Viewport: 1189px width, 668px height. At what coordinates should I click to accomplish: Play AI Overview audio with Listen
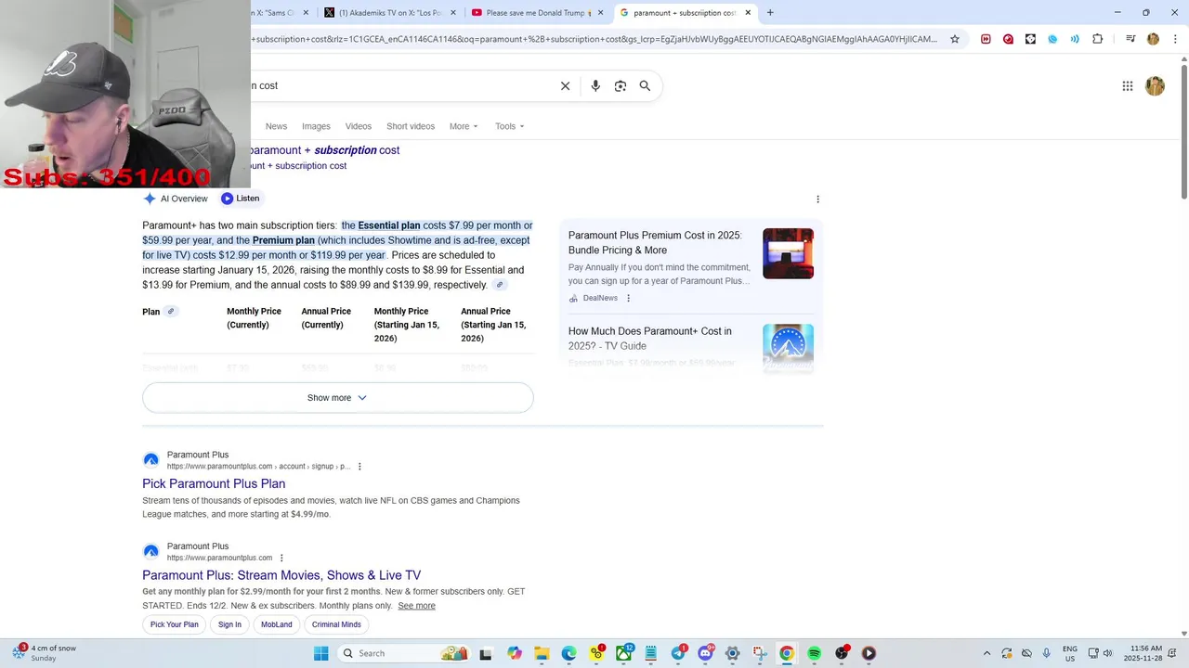pyautogui.click(x=241, y=199)
